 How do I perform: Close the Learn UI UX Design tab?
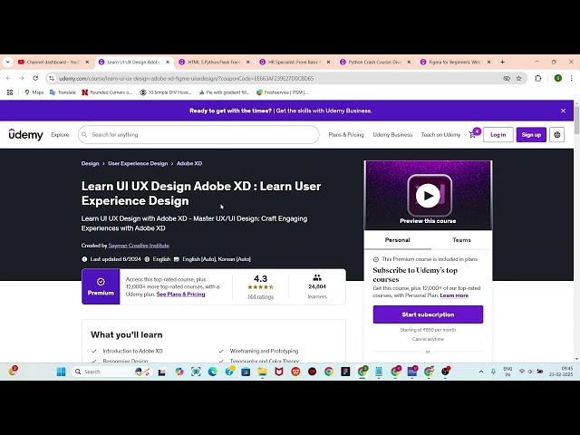(168, 63)
